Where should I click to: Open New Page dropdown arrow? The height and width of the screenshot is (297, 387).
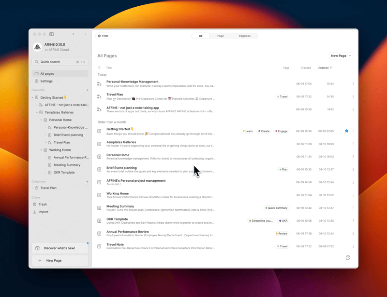pos(350,56)
